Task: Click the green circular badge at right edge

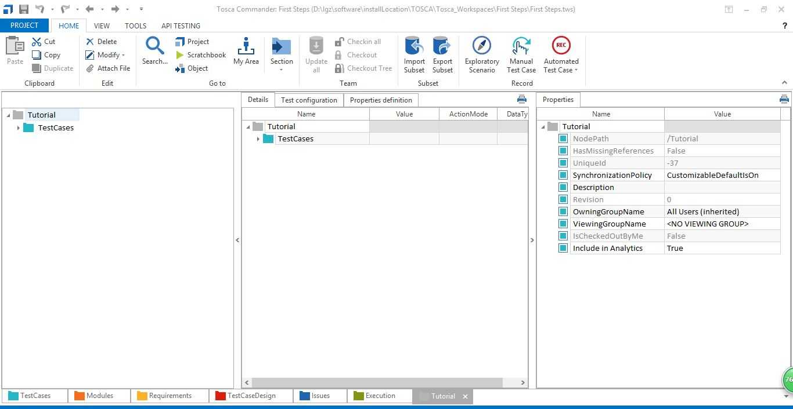Action: click(788, 380)
